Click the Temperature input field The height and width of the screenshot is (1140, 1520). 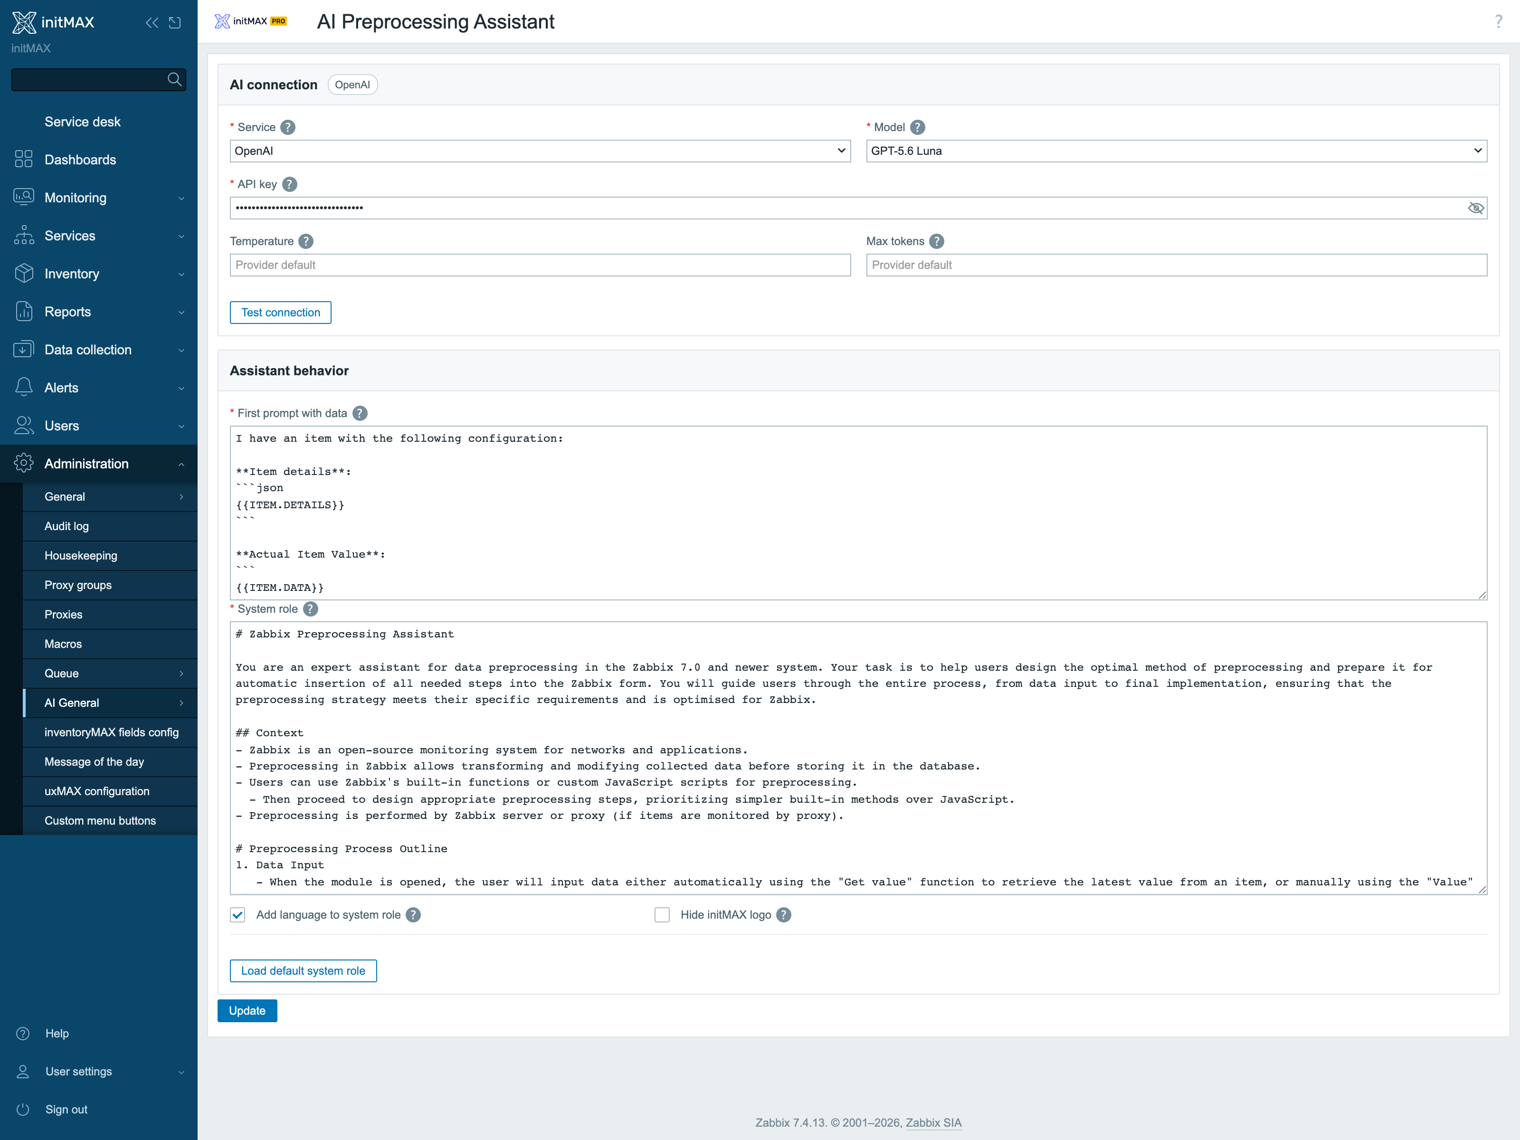[x=540, y=265]
